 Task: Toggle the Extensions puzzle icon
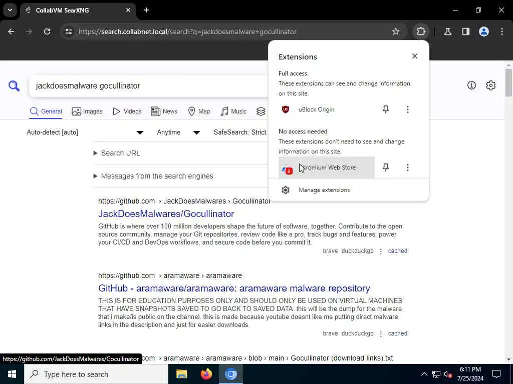click(x=421, y=31)
